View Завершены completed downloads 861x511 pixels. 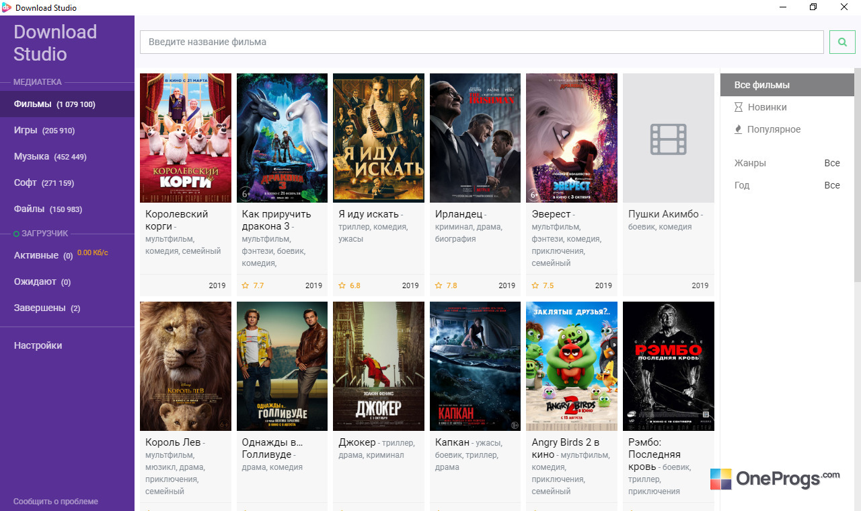[x=67, y=308]
